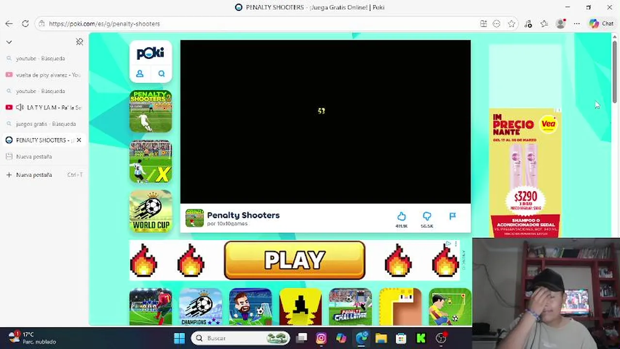Open Task View on the taskbar
Image resolution: width=620 pixels, height=349 pixels.
[301, 338]
